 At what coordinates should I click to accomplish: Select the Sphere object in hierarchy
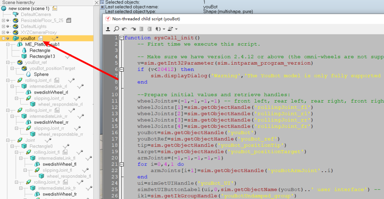41,74
